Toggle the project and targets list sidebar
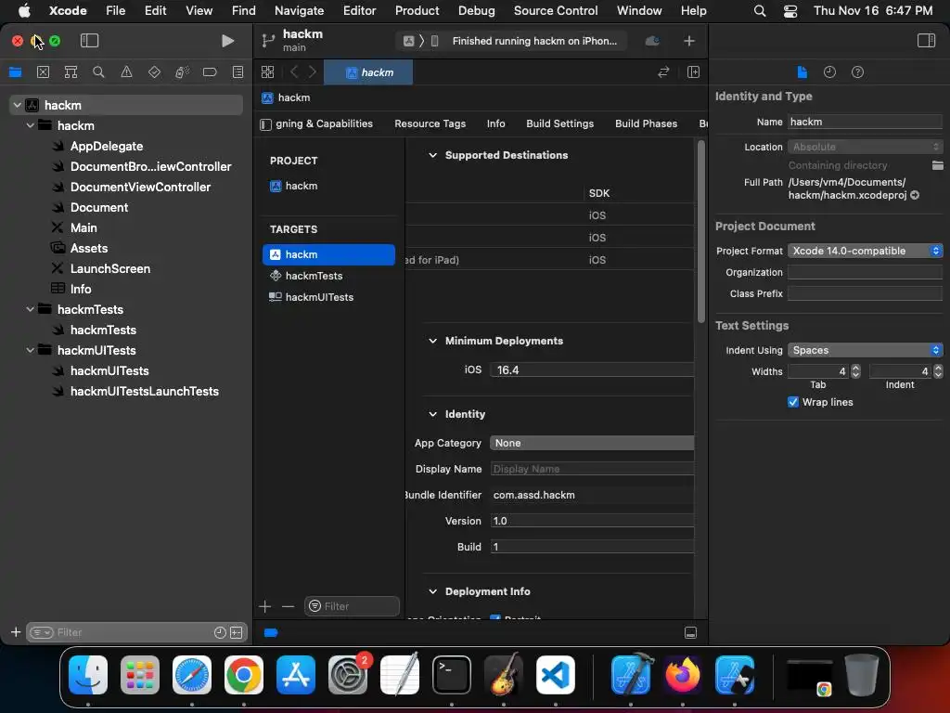This screenshot has width=950, height=713. tap(265, 124)
